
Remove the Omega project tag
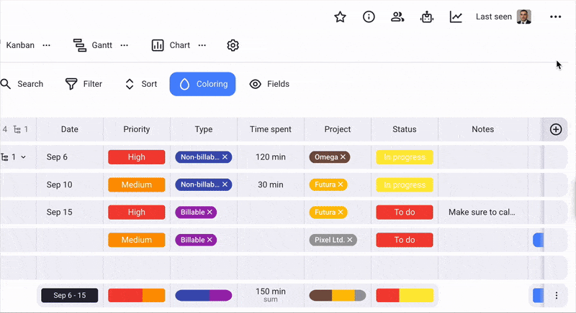point(343,157)
